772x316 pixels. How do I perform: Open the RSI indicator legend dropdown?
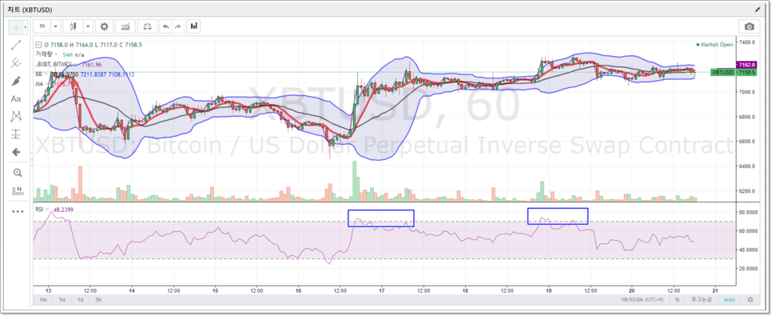pos(48,209)
